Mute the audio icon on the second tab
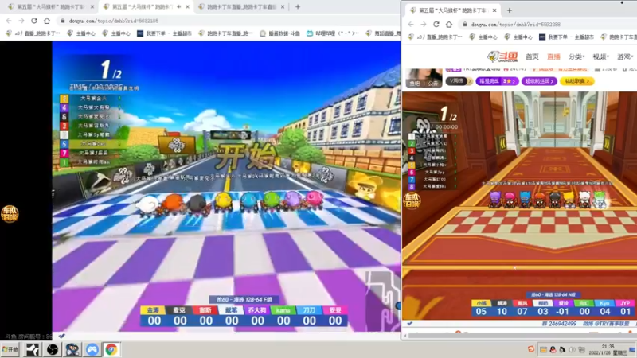 (178, 6)
